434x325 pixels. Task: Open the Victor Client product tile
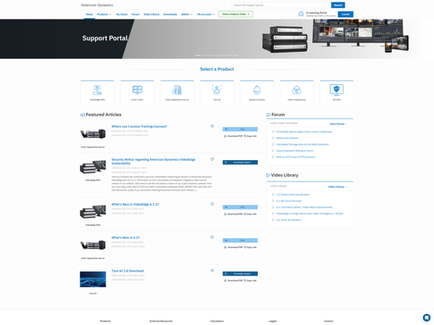[x=137, y=93]
